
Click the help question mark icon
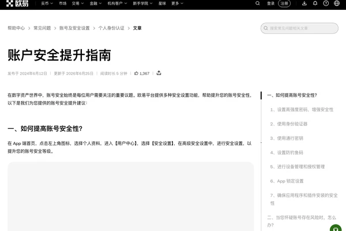click(x=326, y=3)
